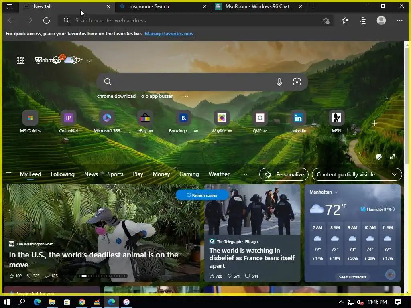Viewport: 411px width, 308px height.
Task: Open File Explorer from the taskbar
Action: pos(52,302)
